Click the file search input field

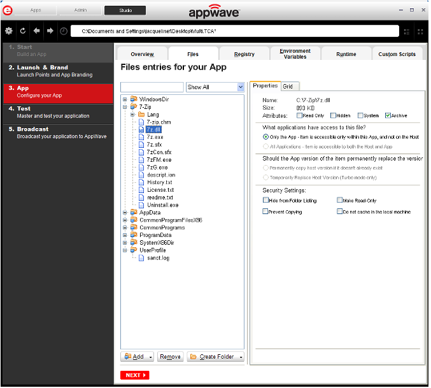click(x=152, y=87)
